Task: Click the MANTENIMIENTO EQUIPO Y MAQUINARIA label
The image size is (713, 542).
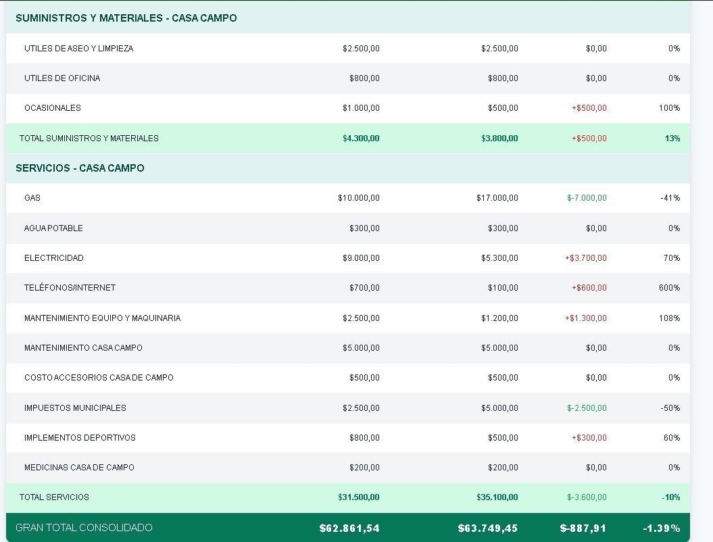Action: click(x=102, y=318)
